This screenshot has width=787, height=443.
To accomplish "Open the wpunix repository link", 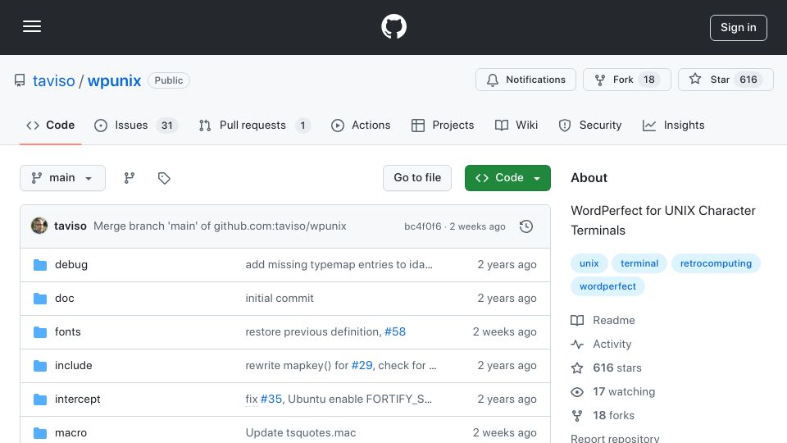I will click(x=114, y=80).
